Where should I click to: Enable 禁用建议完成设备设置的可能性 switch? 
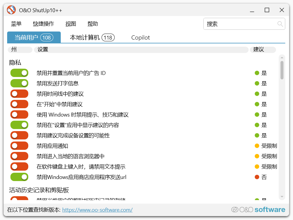[19, 135]
